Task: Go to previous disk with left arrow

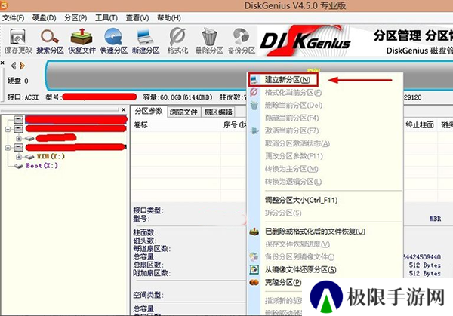Action: (x=14, y=66)
